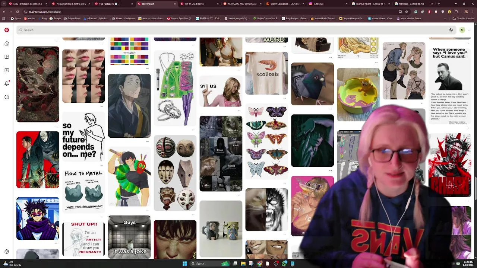
Task: Open the 'It was a joke' cat pin
Action: coord(129,237)
